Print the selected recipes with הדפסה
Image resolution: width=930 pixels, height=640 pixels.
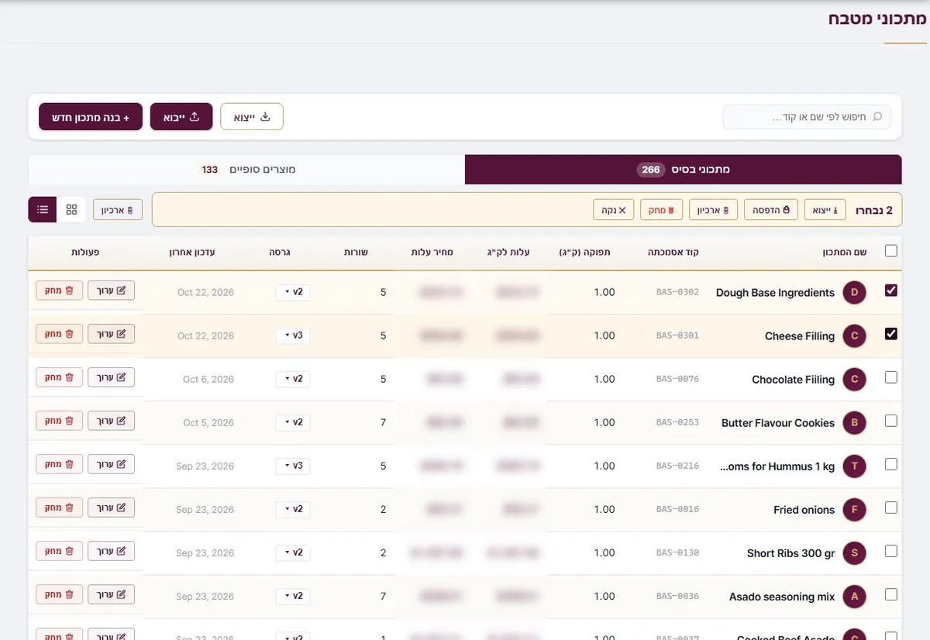tap(771, 210)
